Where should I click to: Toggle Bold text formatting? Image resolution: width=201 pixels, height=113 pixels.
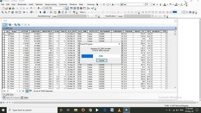coord(154,4)
